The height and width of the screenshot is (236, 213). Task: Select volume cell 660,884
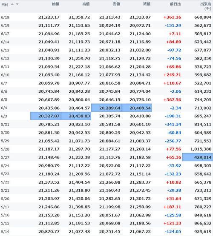click(203, 17)
